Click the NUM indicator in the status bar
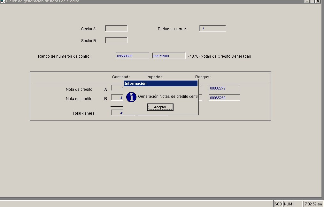324x207 pixels. [x=288, y=204]
